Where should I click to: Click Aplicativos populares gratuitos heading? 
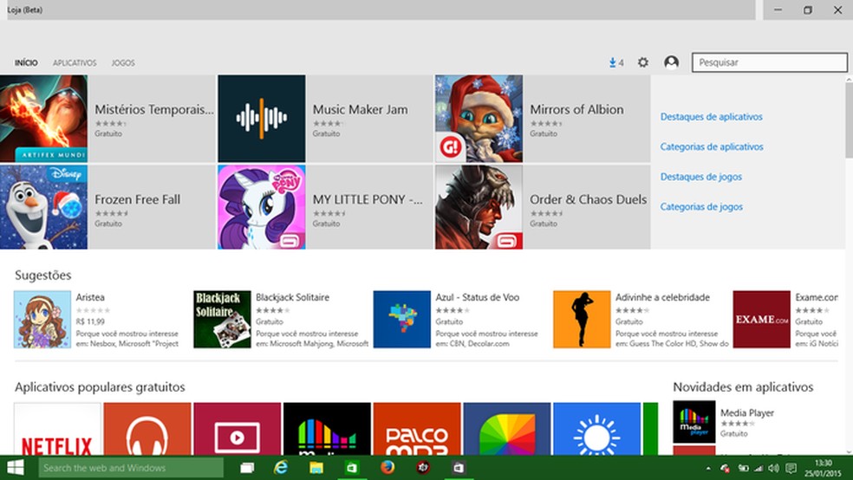pyautogui.click(x=100, y=387)
